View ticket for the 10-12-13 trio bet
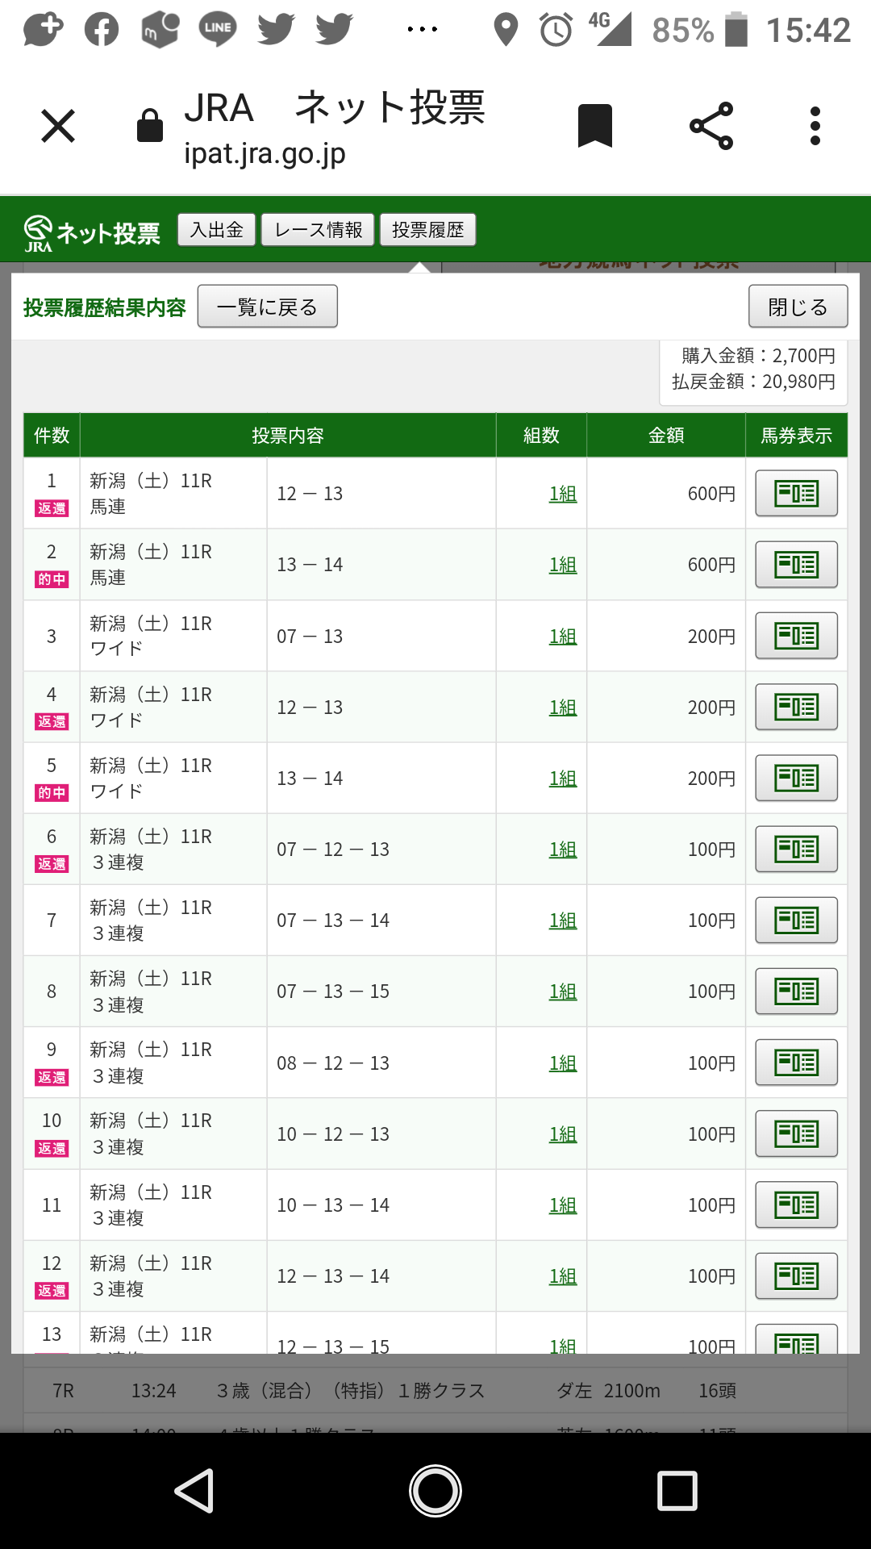The image size is (871, 1549). [796, 1134]
